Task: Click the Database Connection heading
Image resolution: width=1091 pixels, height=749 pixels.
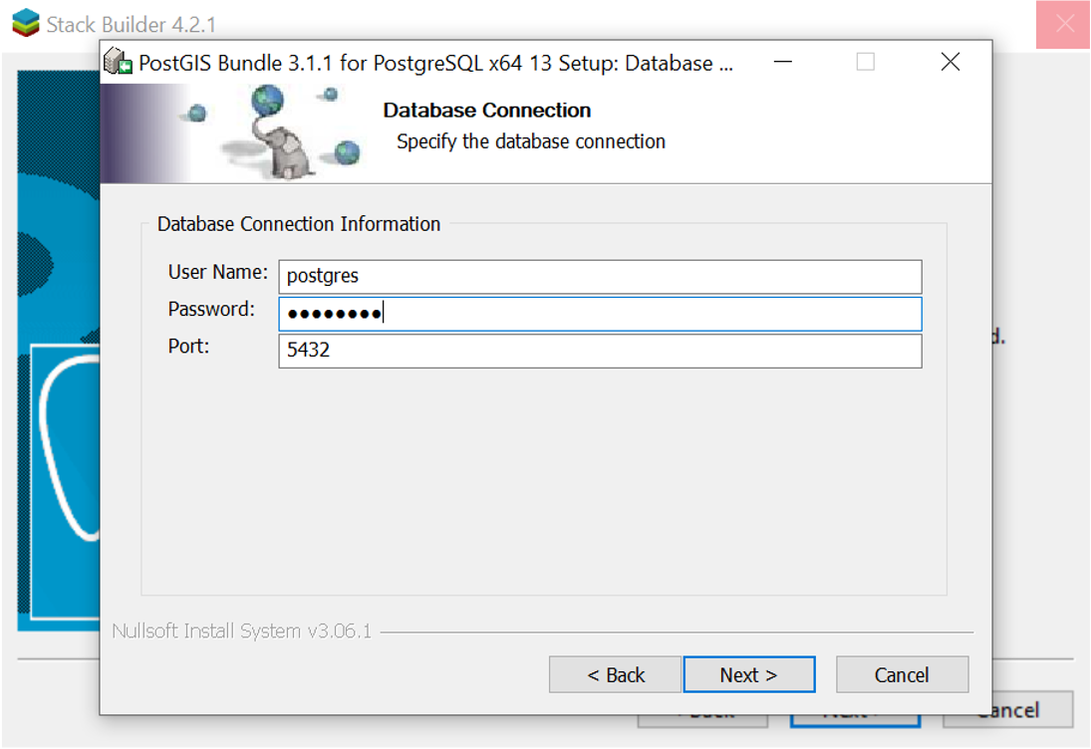Action: (486, 111)
